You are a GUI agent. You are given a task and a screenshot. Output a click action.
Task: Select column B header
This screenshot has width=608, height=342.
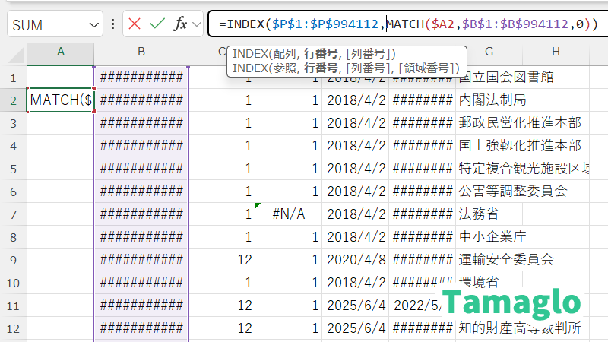tap(141, 52)
